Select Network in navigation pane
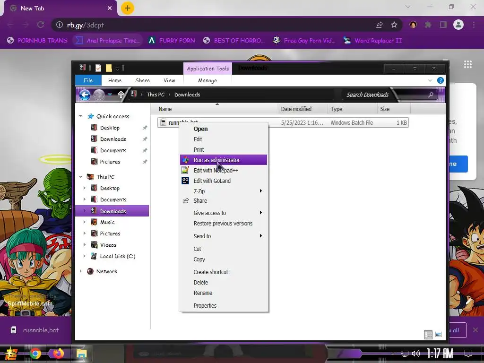The width and height of the screenshot is (484, 363). click(x=106, y=271)
